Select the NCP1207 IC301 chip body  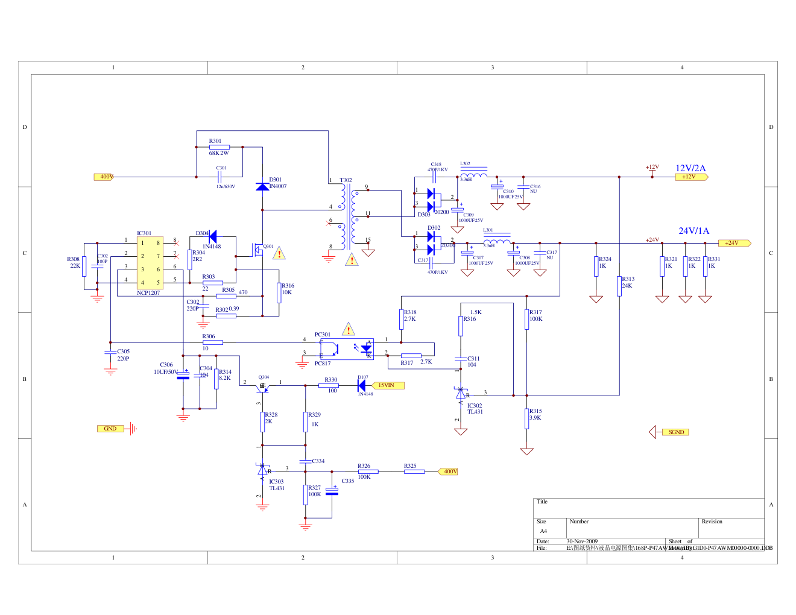[x=150, y=263]
